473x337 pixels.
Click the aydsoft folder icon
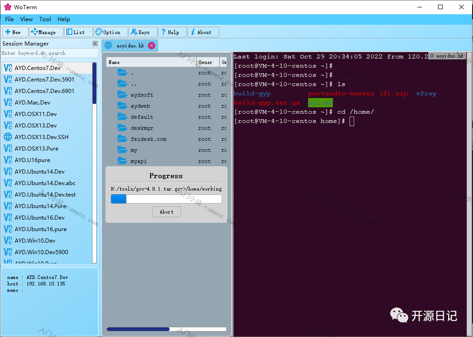pyautogui.click(x=122, y=95)
